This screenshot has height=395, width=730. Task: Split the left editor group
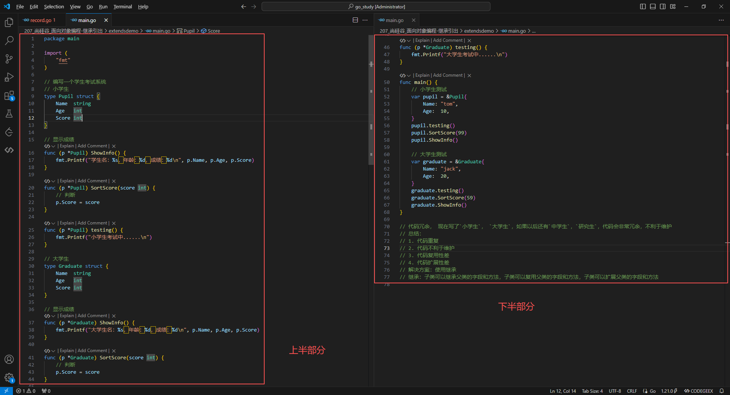[x=355, y=20]
